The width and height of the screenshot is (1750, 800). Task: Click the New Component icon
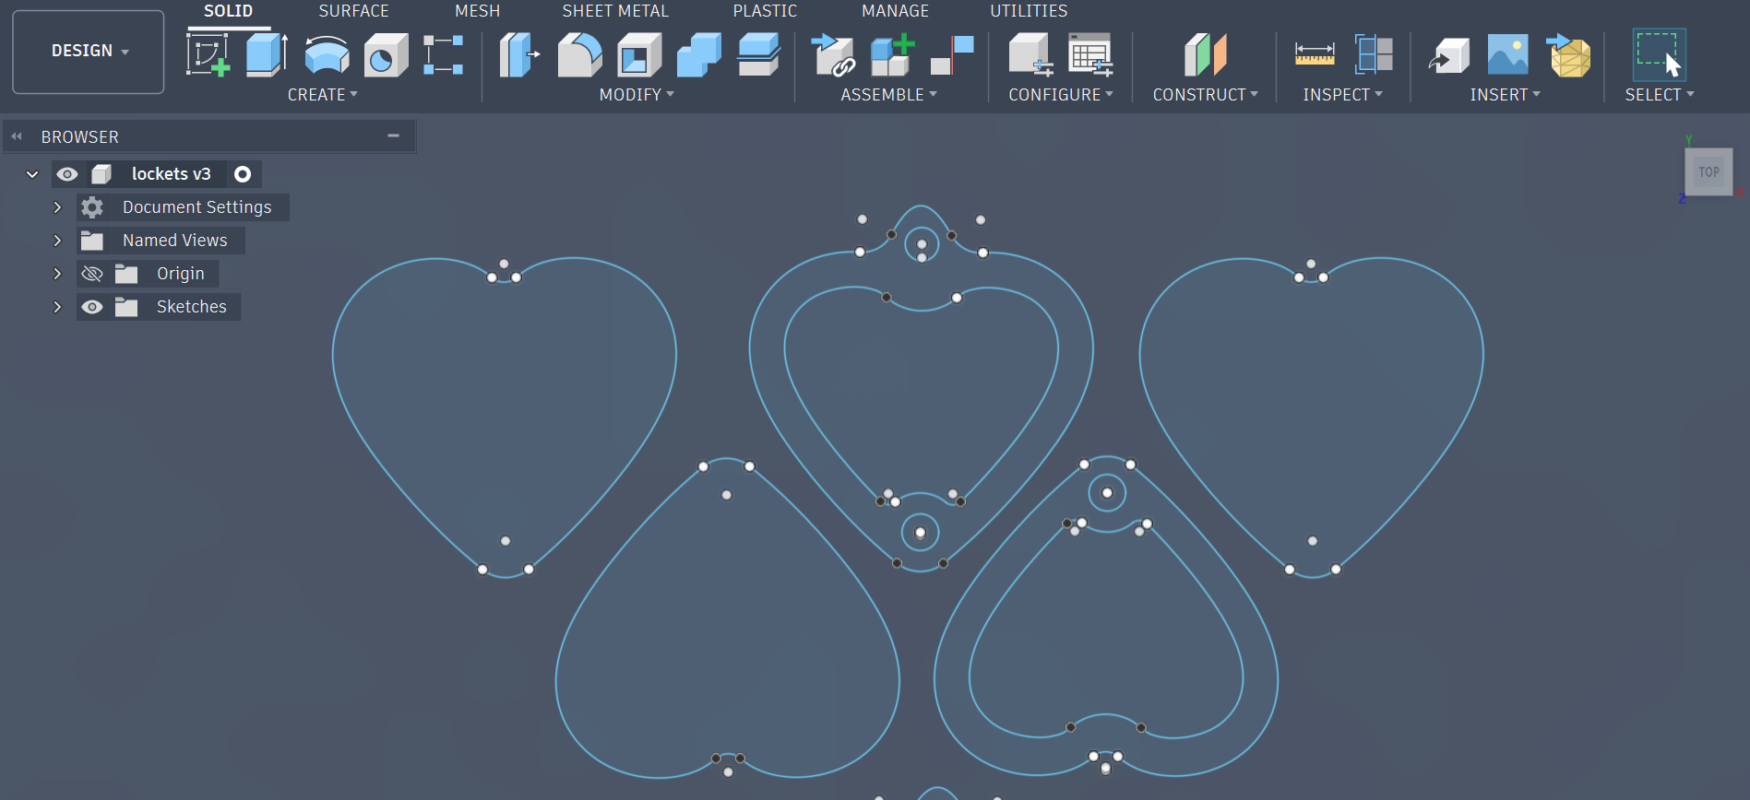pos(892,55)
